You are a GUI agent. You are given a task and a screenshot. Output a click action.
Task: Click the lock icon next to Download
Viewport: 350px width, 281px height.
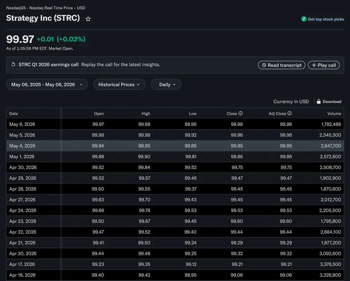(x=318, y=102)
